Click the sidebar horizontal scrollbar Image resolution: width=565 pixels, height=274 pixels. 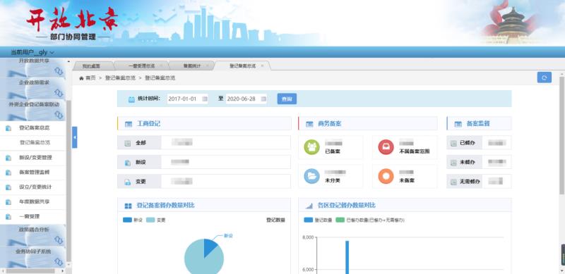(x=30, y=270)
